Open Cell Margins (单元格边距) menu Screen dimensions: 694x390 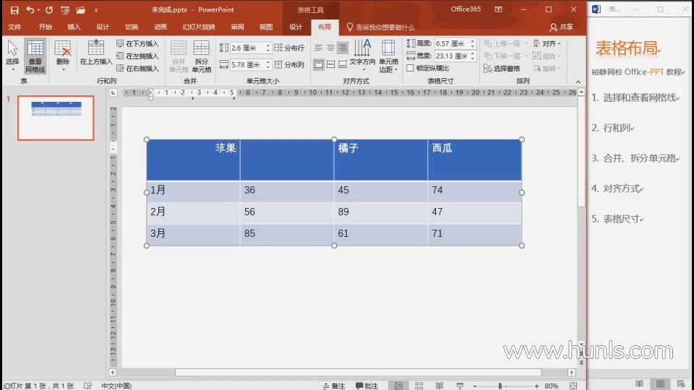(x=389, y=56)
